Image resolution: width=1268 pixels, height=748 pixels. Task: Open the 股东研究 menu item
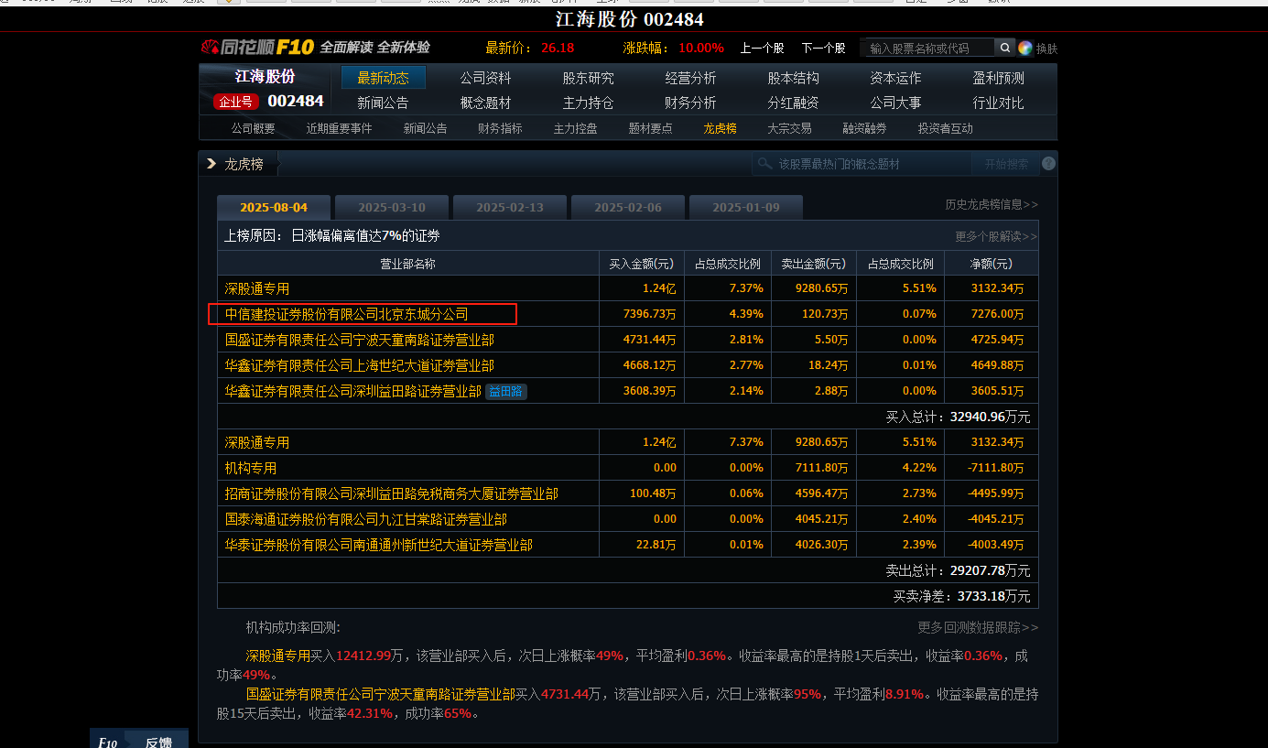(x=589, y=78)
